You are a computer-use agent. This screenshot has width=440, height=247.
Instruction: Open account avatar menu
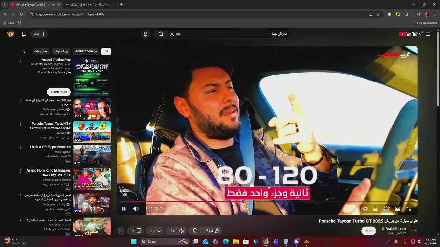pyautogui.click(x=11, y=34)
